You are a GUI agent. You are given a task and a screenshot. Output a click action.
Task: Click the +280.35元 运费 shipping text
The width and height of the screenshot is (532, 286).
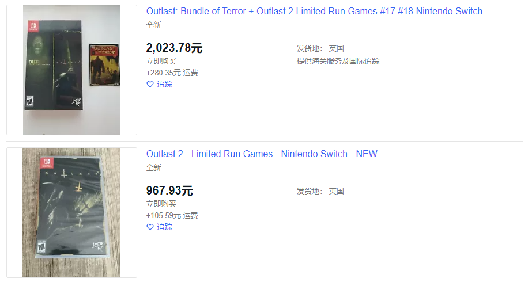172,73
